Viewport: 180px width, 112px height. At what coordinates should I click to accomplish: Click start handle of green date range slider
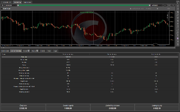pos(18,5)
